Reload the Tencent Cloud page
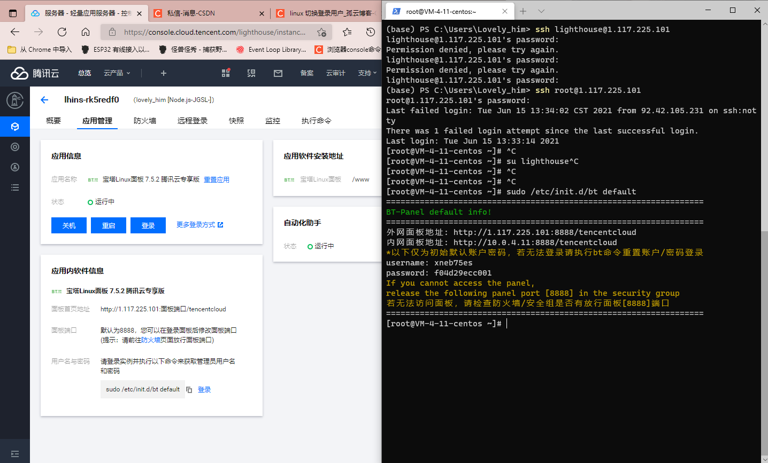Image resolution: width=768 pixels, height=463 pixels. [62, 32]
